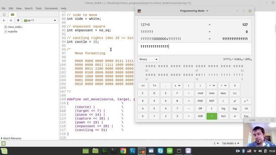Click the fact button in calculator
Viewport: 276px width, 155px height.
223,116
